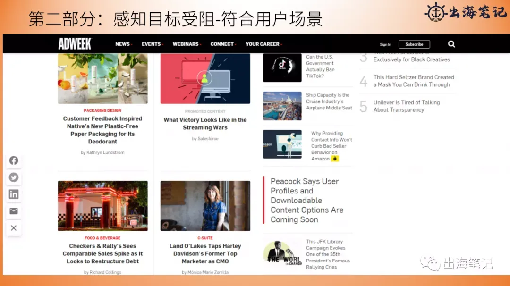Screen dimensions: 510x286
Task: Select the Packaging Design category label
Action: (x=102, y=110)
